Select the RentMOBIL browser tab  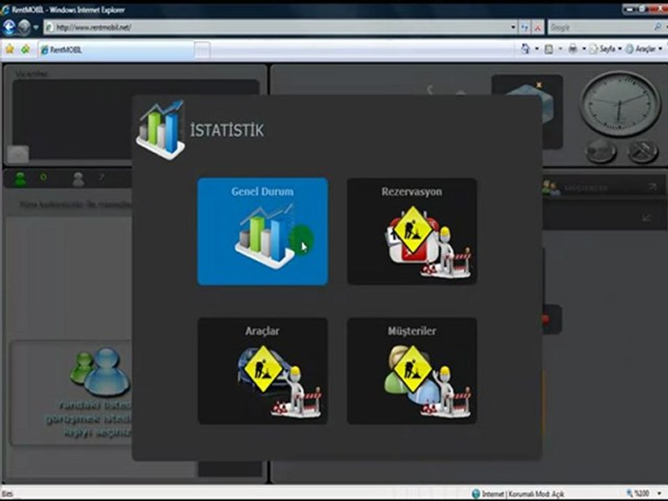(116, 50)
